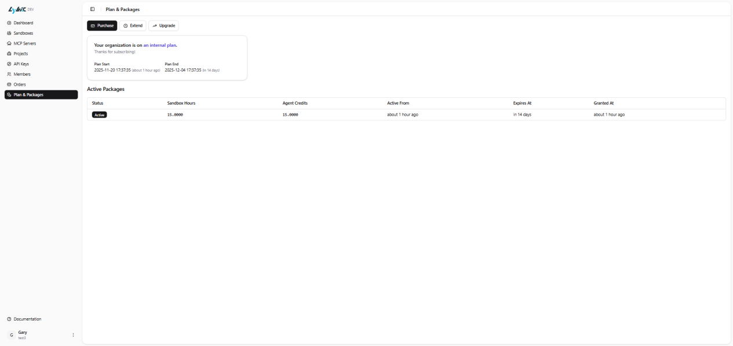The height and width of the screenshot is (346, 733).
Task: Click the Orders icon in sidebar
Action: coord(9,84)
